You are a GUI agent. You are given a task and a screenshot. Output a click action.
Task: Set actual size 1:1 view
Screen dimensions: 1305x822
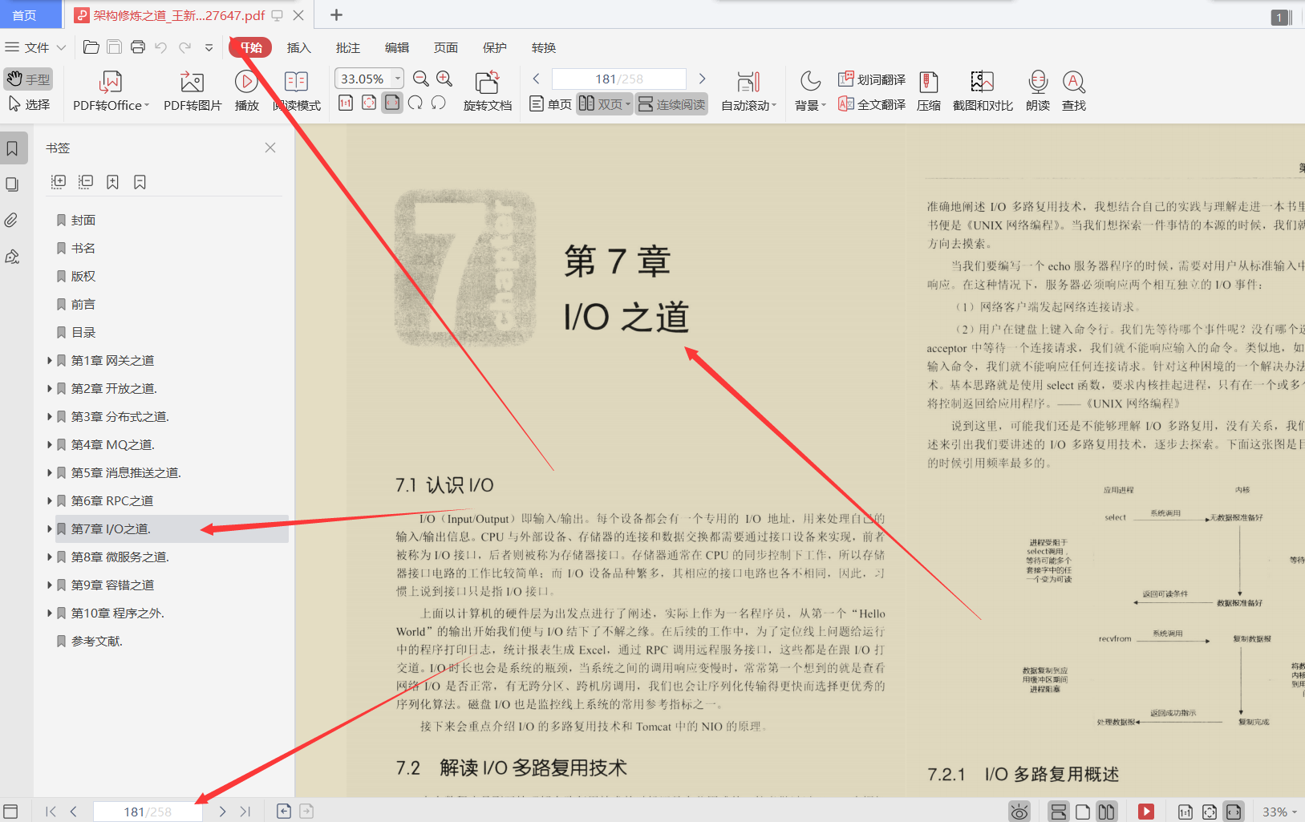click(x=346, y=103)
